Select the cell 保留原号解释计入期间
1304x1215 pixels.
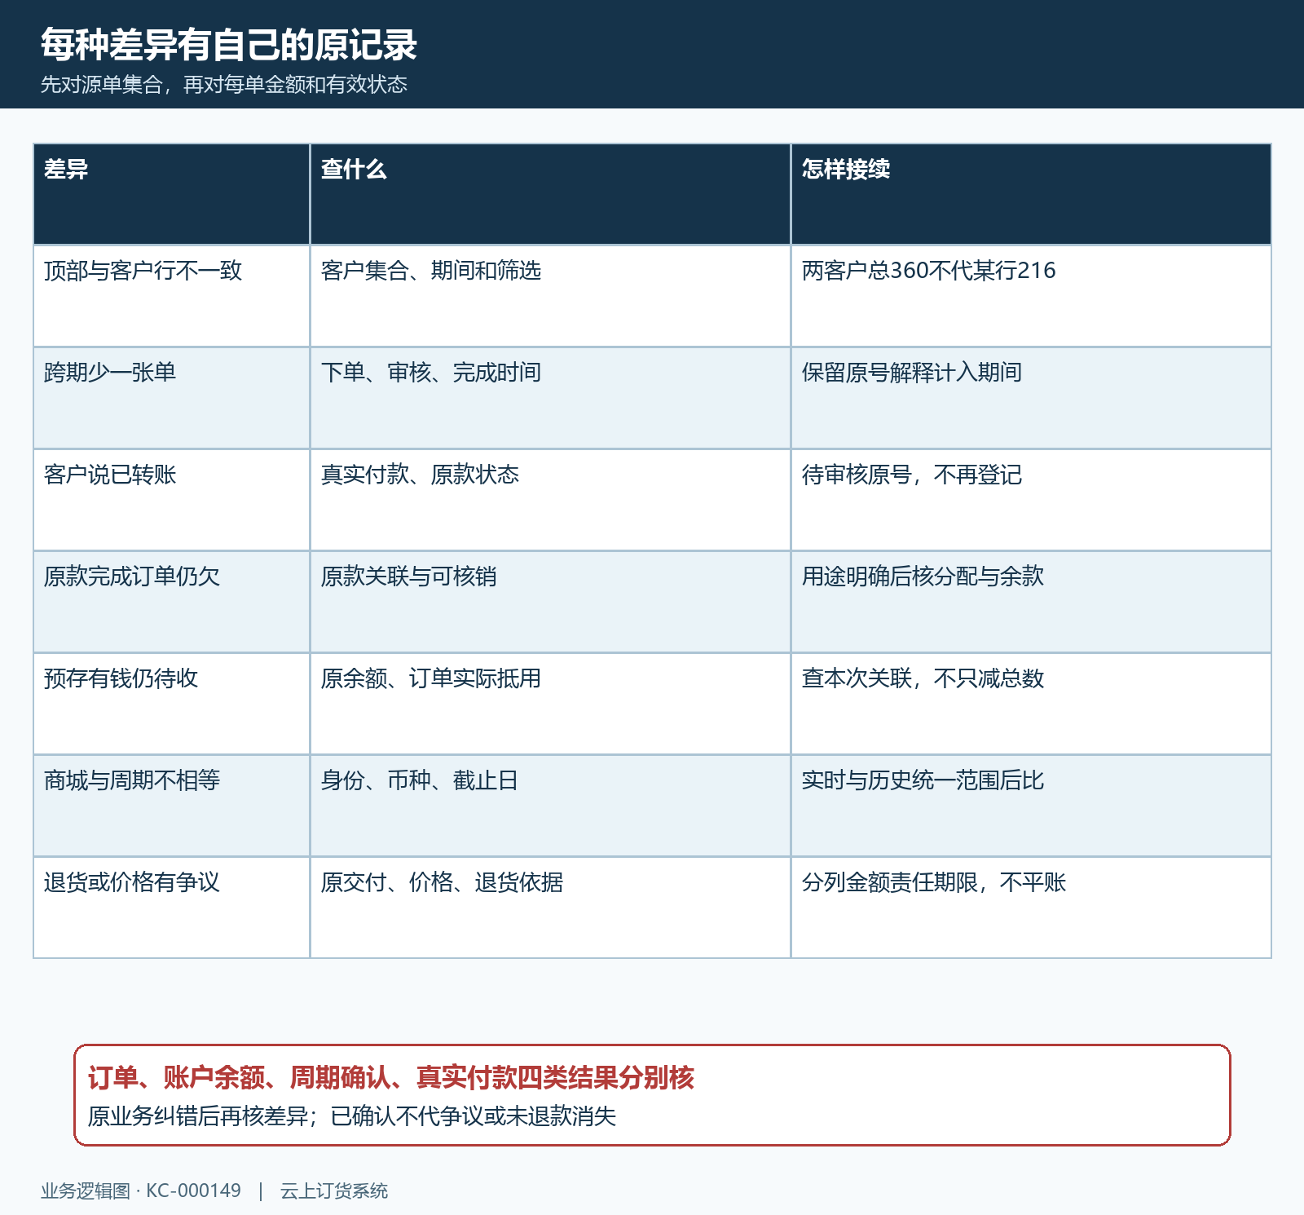click(1031, 398)
